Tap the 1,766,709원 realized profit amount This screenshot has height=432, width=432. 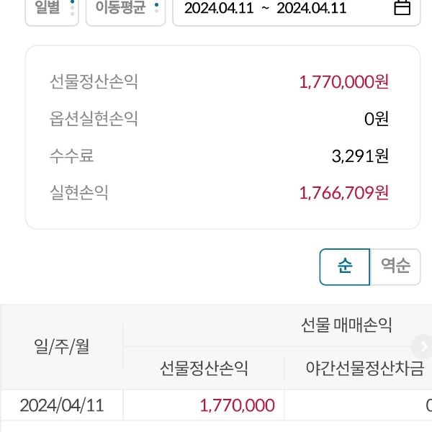tap(343, 192)
